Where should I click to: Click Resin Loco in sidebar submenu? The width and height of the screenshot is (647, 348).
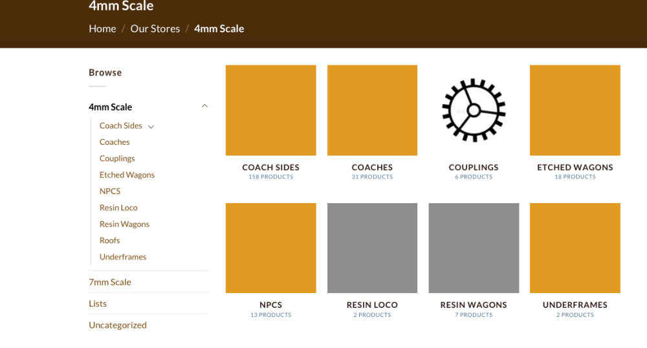(118, 208)
